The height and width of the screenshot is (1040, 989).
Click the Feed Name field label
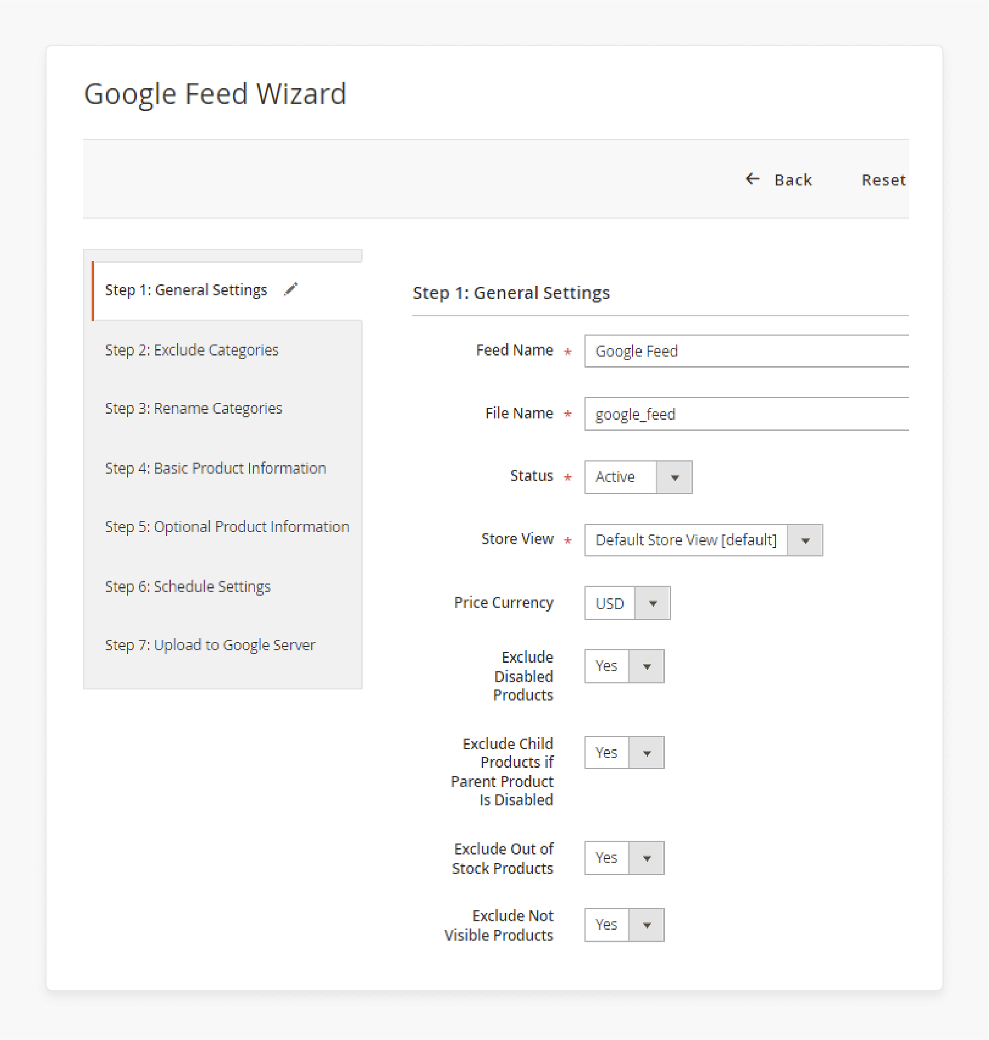[514, 350]
